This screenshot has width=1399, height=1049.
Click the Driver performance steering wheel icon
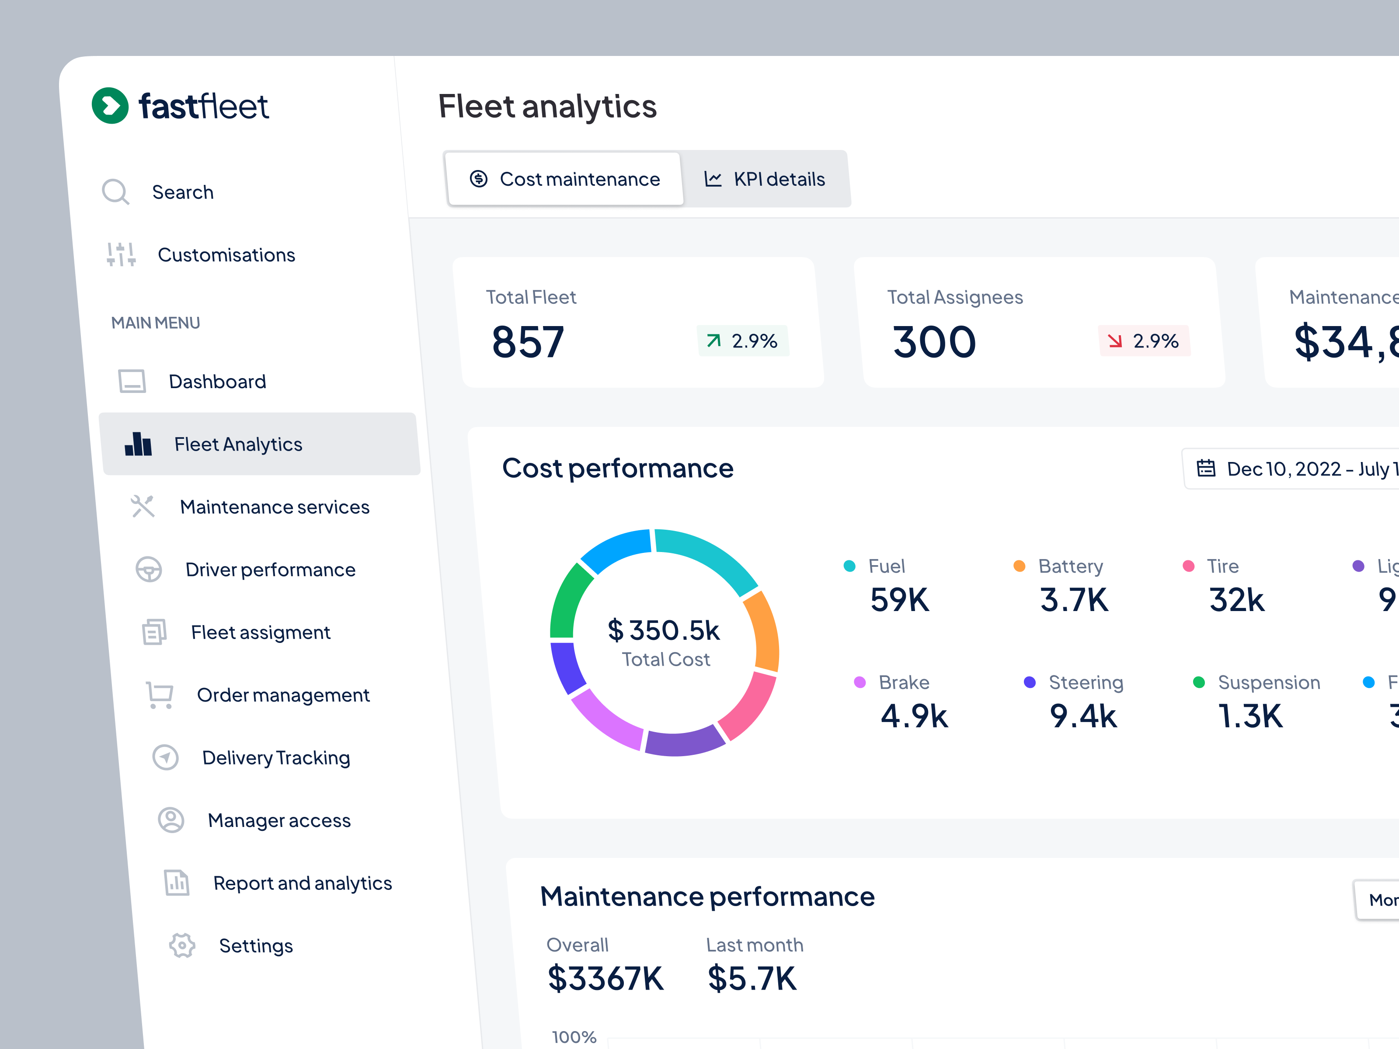coord(150,569)
